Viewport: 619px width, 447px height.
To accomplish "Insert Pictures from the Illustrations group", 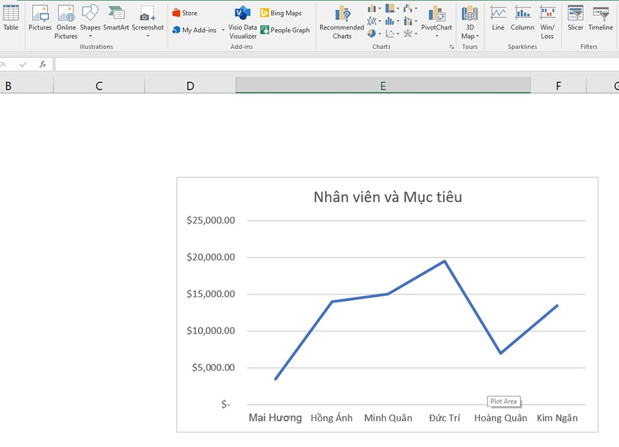I will (40, 18).
